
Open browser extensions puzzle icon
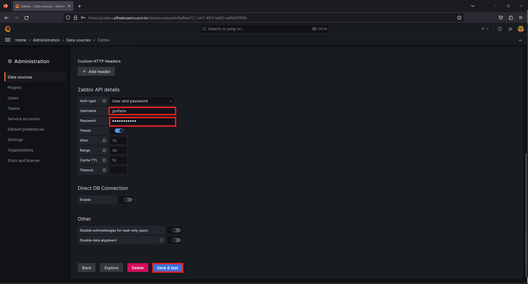tap(511, 18)
